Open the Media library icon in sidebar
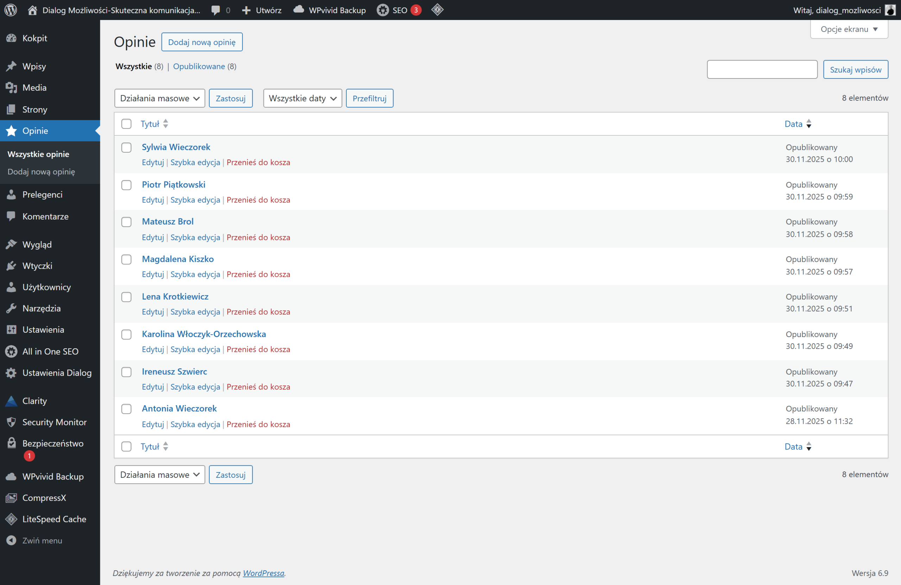This screenshot has width=901, height=585. [11, 87]
